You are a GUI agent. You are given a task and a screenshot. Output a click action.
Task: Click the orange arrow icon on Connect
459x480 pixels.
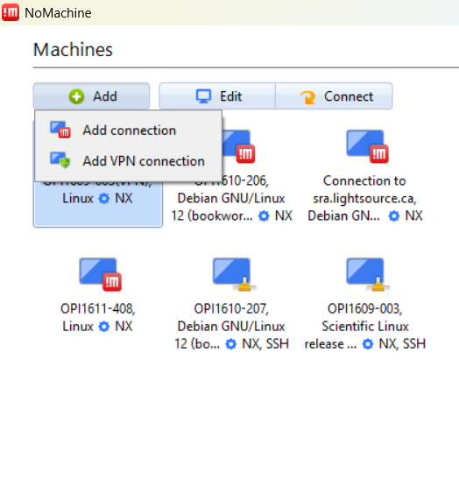click(x=307, y=97)
